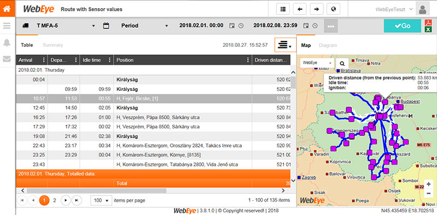Open items per page dropdown showing 100
The width and height of the screenshot is (437, 215).
point(101,200)
